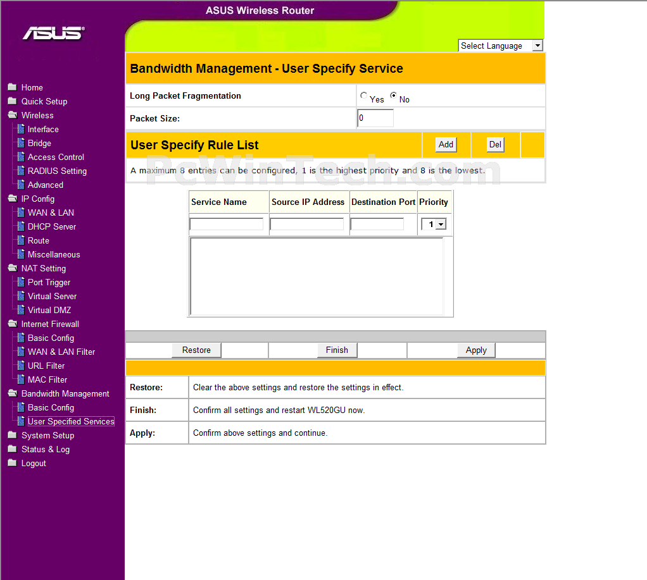Click the ASUS logo
647x580 pixels.
[54, 33]
